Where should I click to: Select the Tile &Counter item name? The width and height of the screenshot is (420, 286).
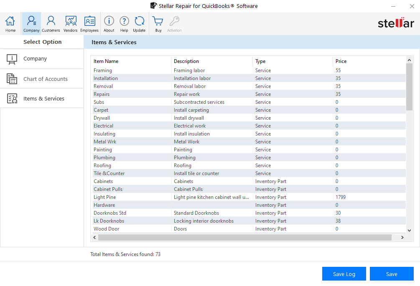point(109,173)
